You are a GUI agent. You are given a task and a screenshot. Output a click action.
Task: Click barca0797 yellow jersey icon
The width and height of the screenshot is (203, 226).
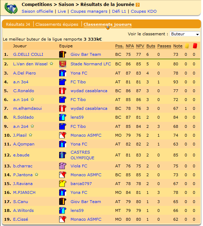tap(63, 184)
